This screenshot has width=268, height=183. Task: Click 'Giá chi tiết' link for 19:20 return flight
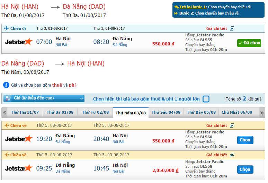tap(216, 125)
